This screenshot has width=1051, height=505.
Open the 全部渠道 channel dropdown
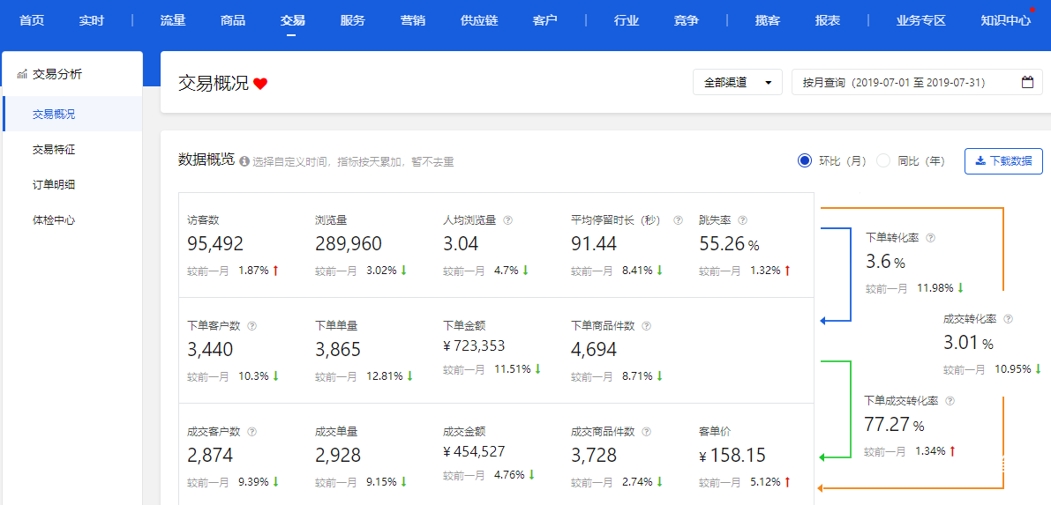737,82
